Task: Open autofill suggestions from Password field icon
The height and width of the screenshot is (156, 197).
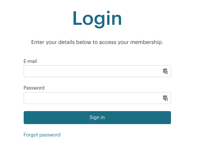Action: coord(165,98)
